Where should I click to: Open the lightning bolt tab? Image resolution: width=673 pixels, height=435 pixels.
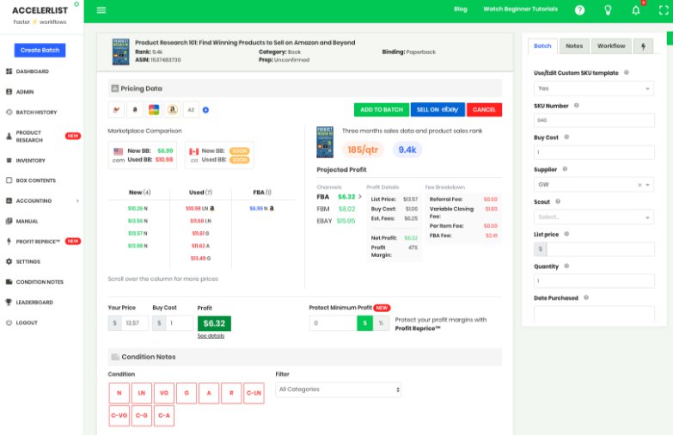tap(643, 46)
